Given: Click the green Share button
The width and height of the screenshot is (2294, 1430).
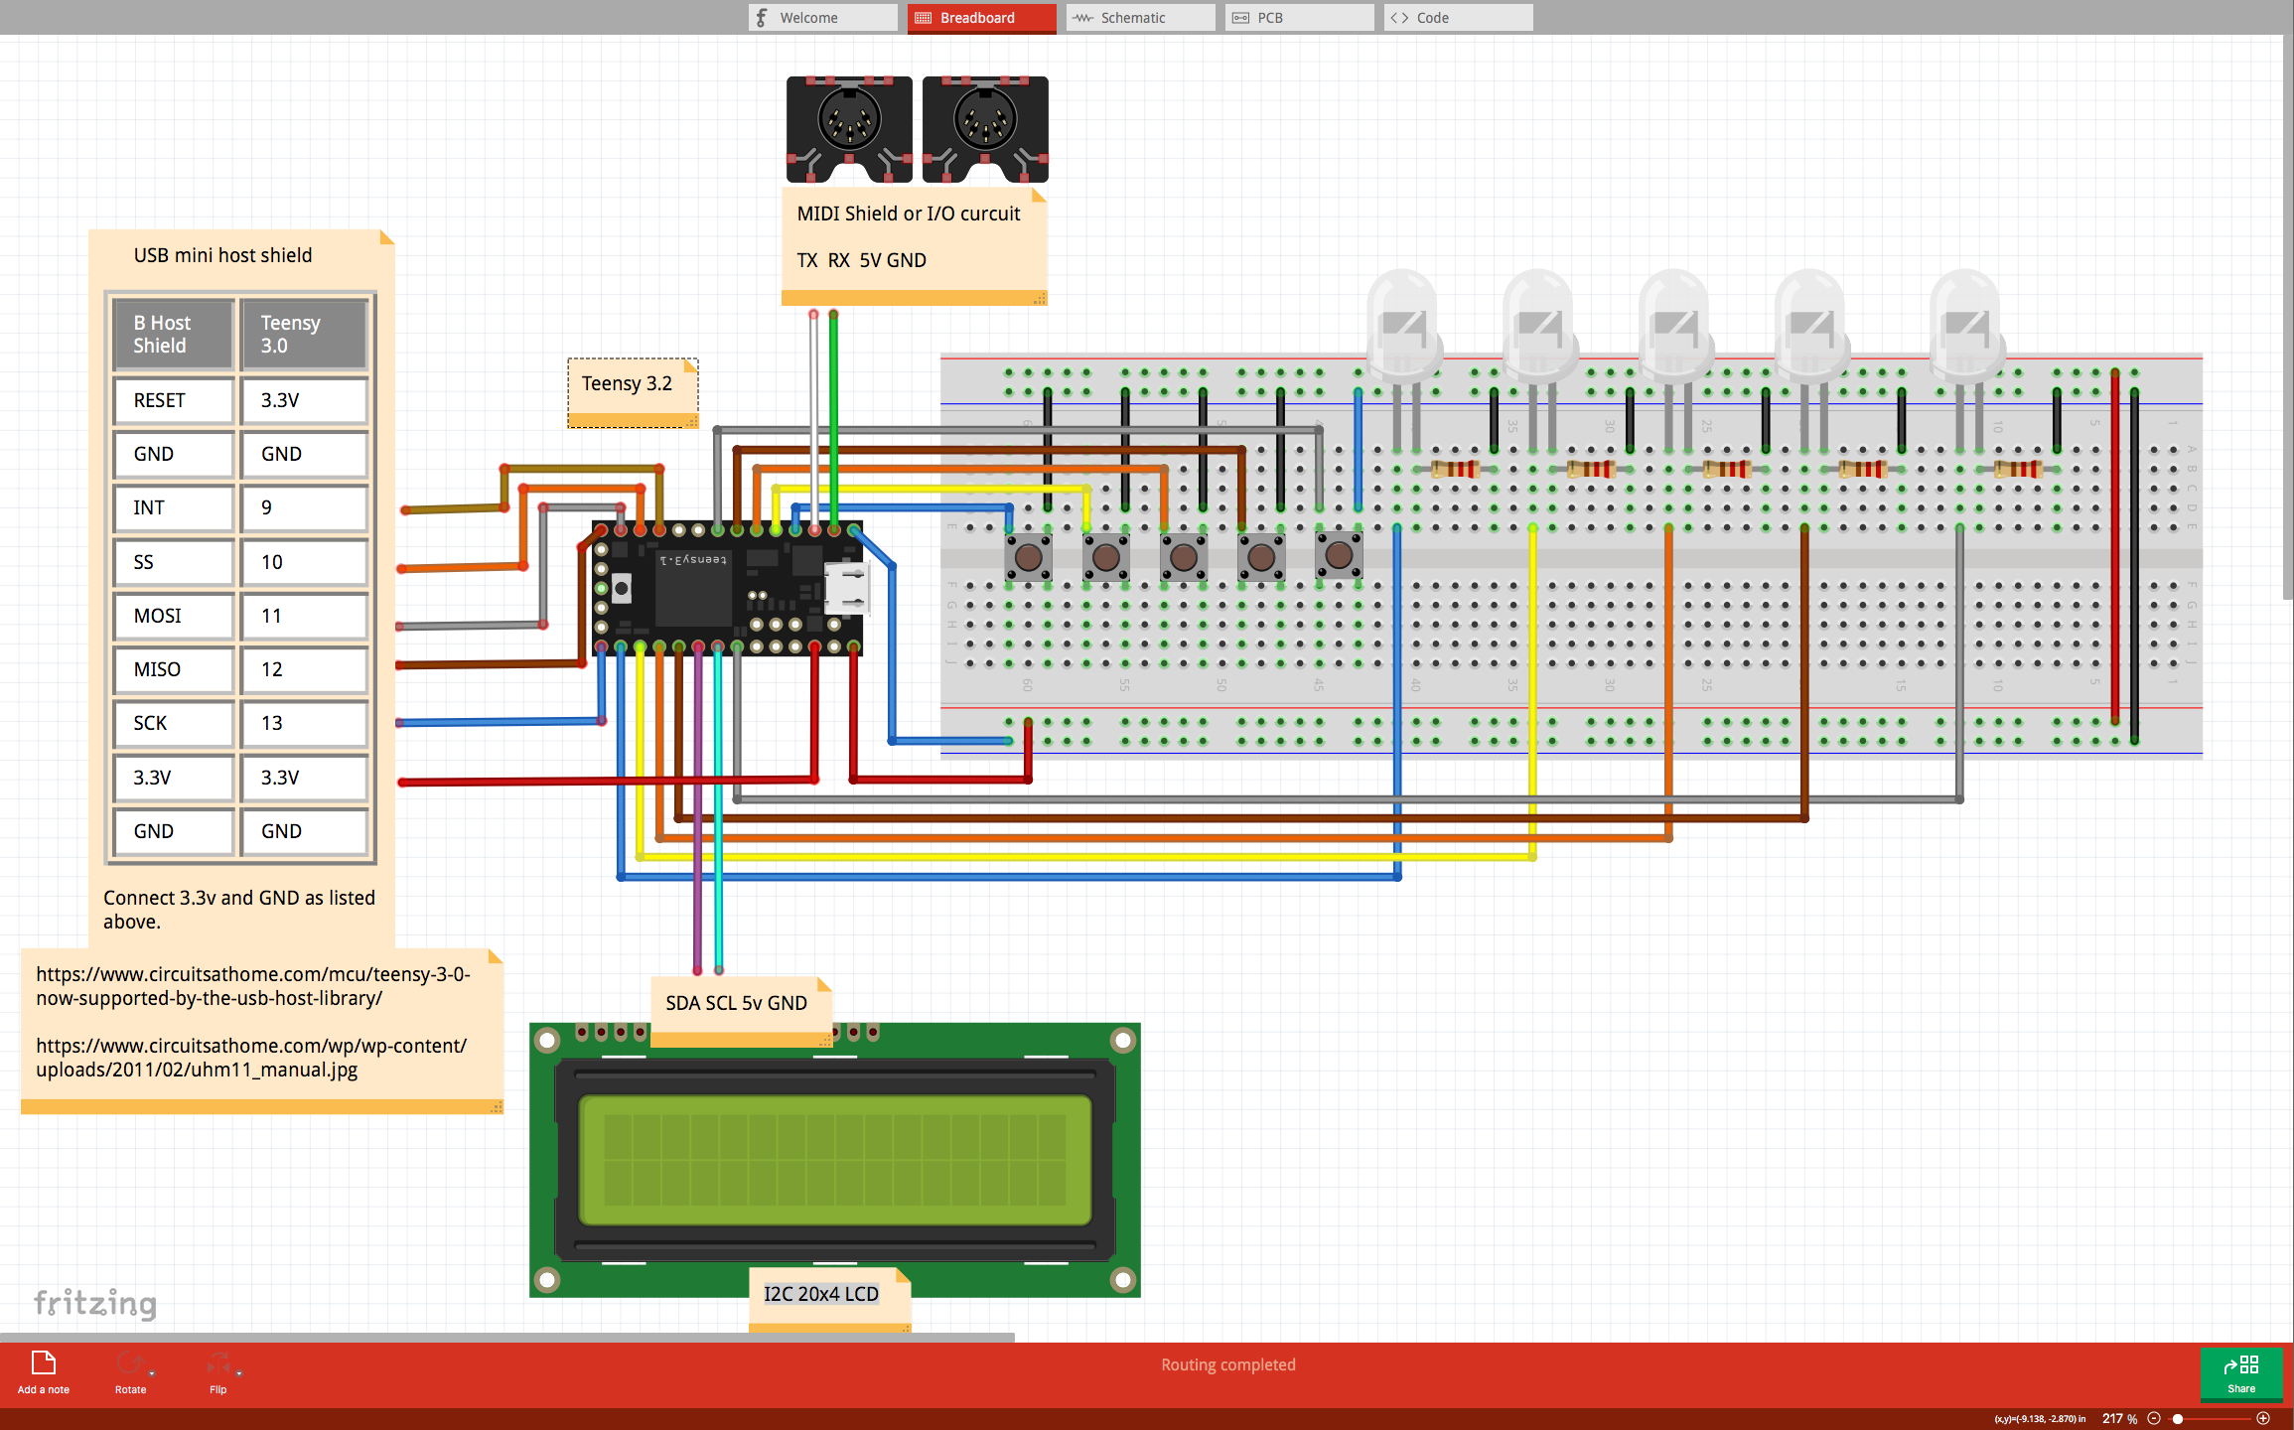Looking at the screenshot, I should pos(2240,1373).
